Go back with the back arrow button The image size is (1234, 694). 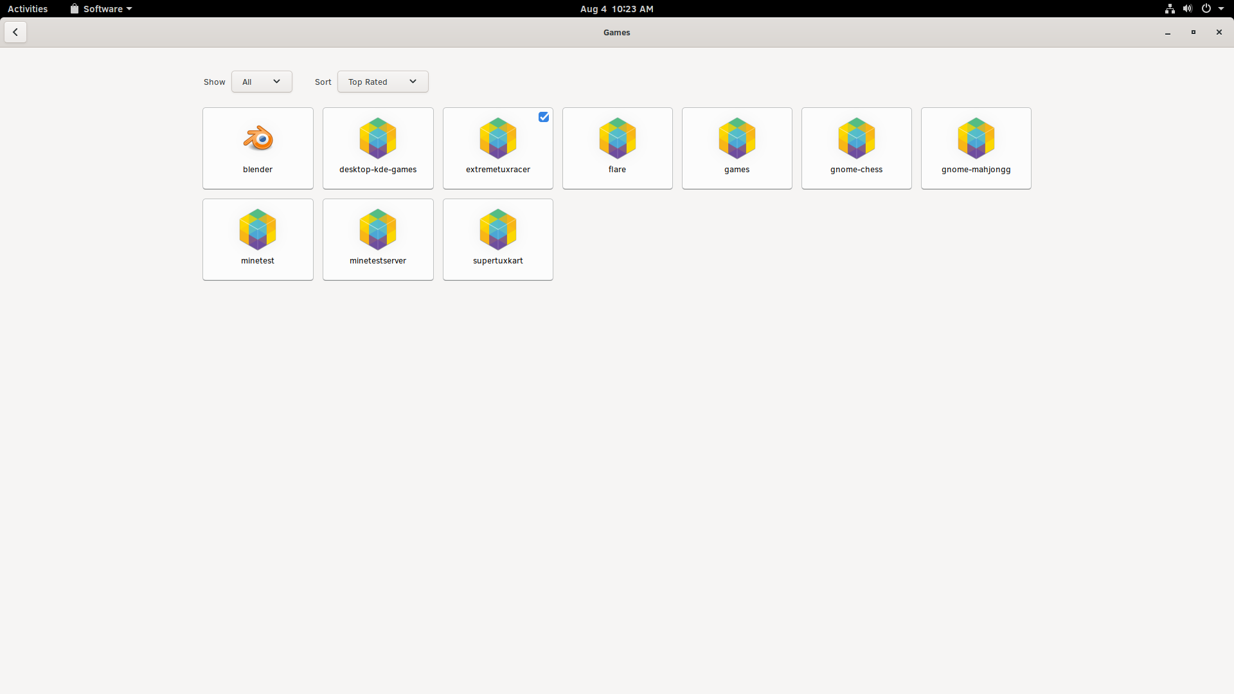[x=15, y=32]
